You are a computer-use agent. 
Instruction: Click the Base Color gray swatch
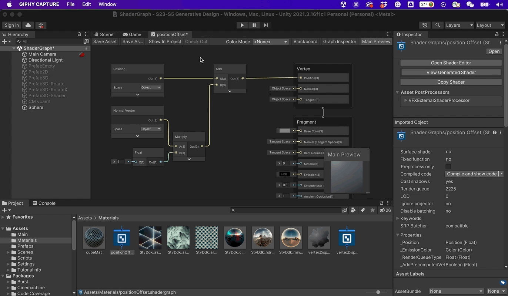point(284,131)
